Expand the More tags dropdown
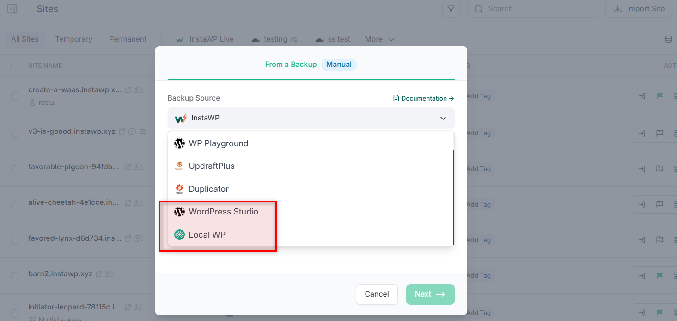This screenshot has width=677, height=321. click(380, 39)
